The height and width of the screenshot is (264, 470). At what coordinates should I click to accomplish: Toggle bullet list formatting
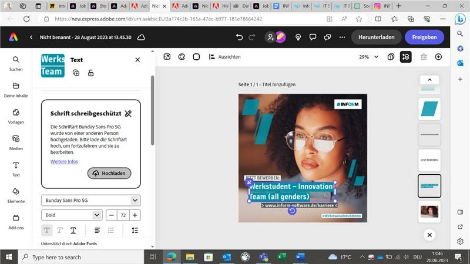coord(110,230)
